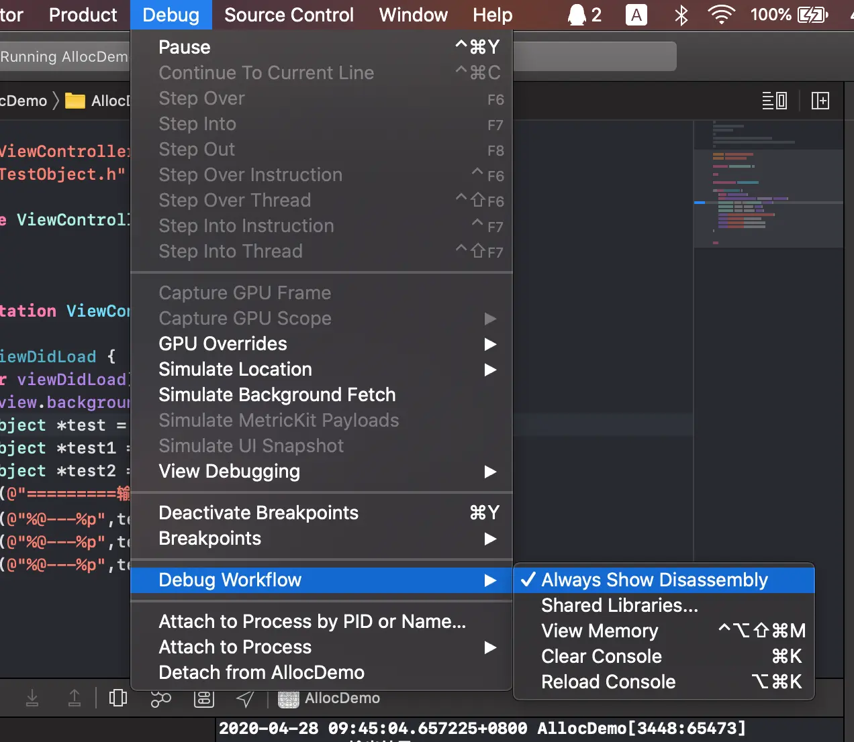Viewport: 854px width, 742px height.
Task: Toggle Deactivate Breakpoints in Debug menu
Action: tap(322, 513)
